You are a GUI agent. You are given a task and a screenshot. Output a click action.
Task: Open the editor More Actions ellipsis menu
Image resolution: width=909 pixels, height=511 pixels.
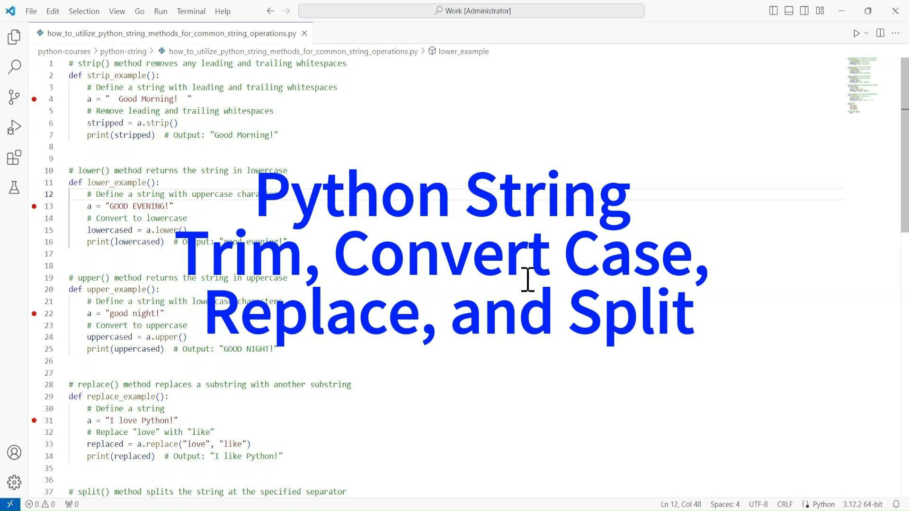(x=895, y=33)
